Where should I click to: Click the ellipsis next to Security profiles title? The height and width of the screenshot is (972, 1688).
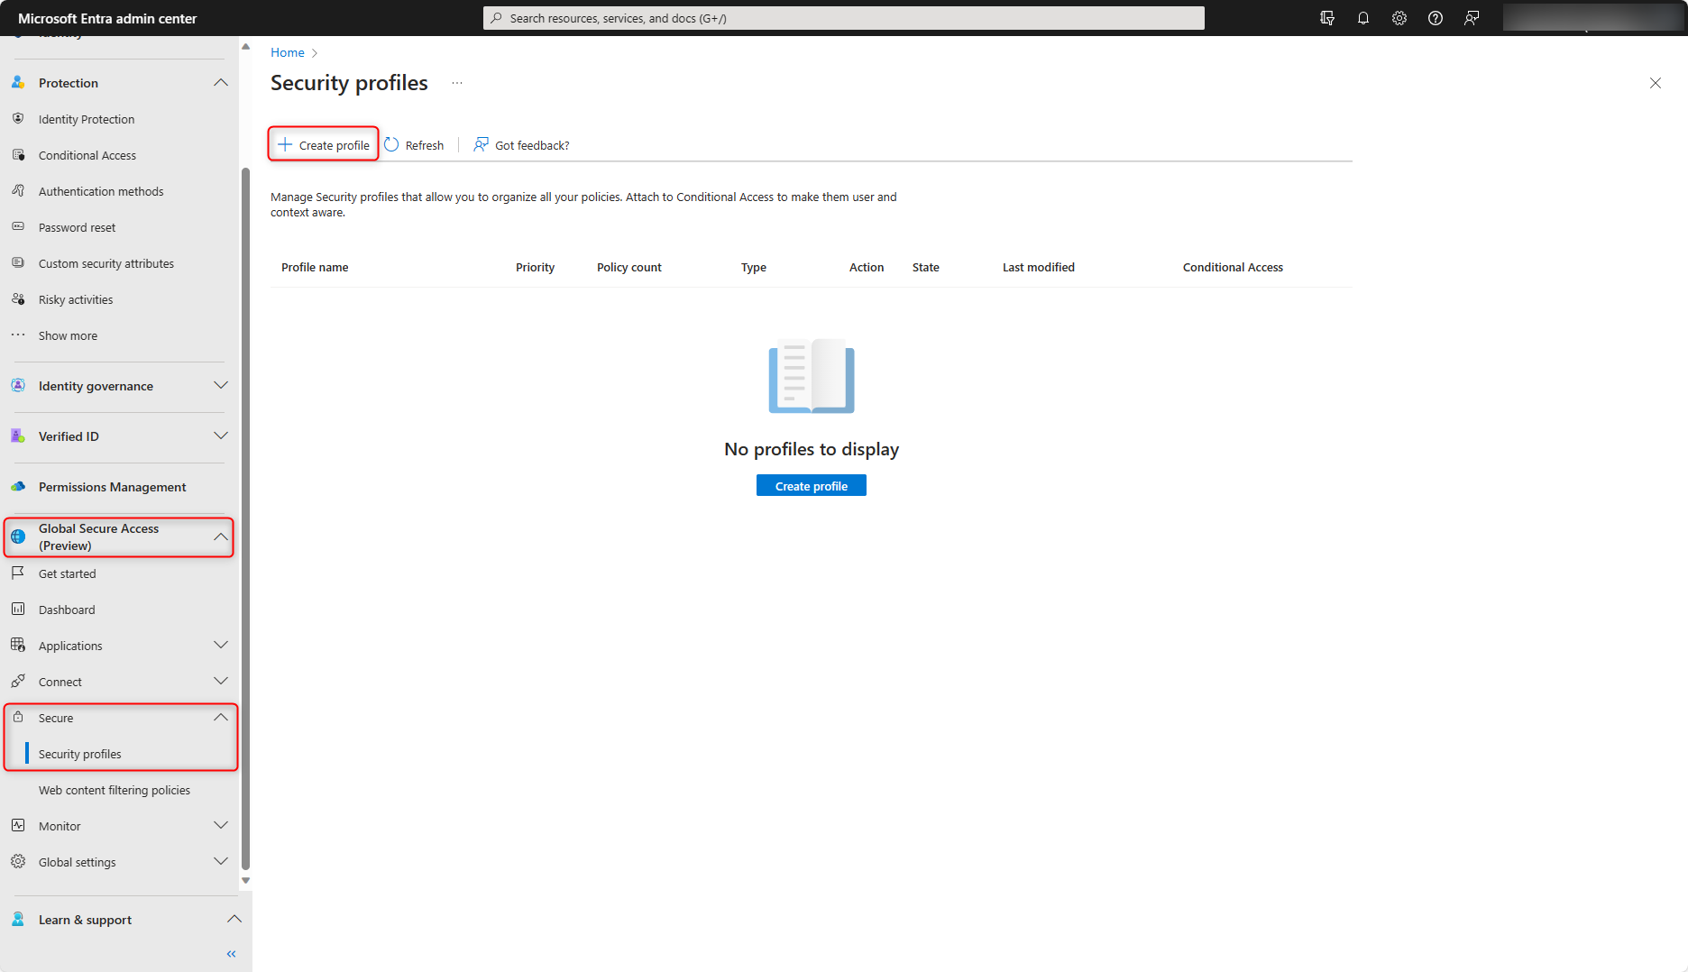tap(457, 83)
